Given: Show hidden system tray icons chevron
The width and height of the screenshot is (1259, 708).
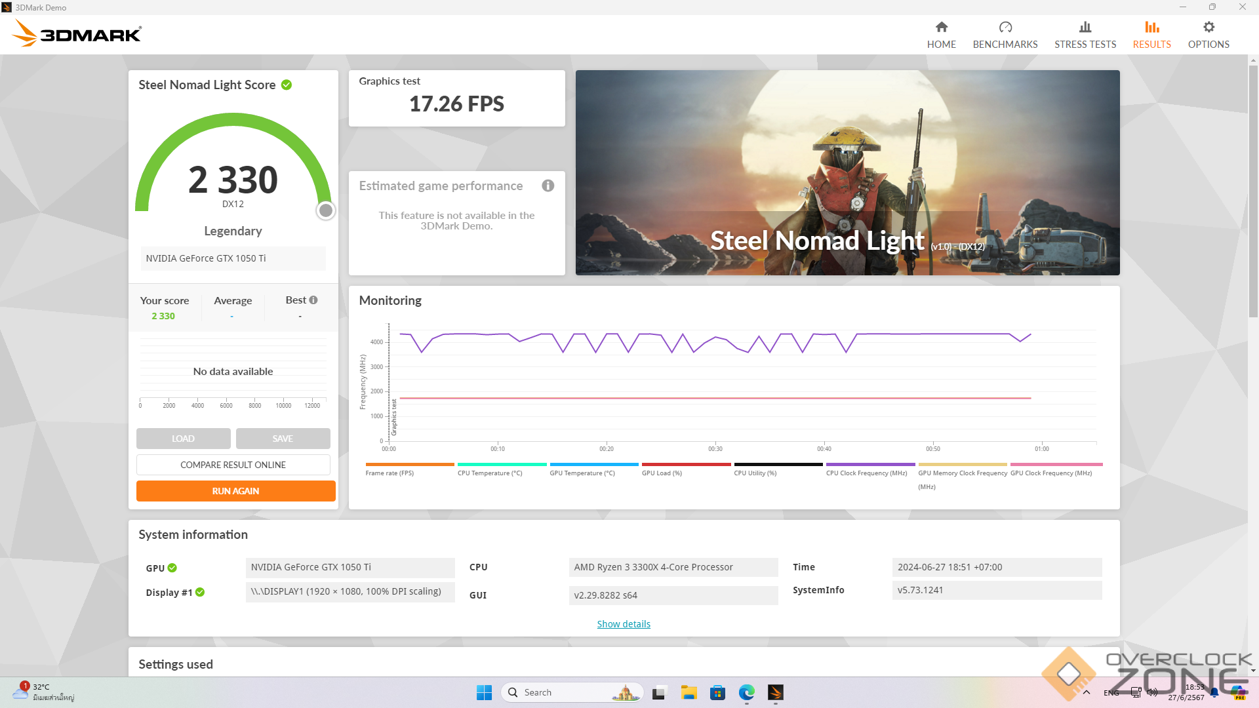Looking at the screenshot, I should click(x=1087, y=692).
